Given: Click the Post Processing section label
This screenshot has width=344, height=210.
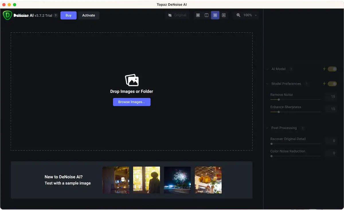Looking at the screenshot, I should coord(284,128).
